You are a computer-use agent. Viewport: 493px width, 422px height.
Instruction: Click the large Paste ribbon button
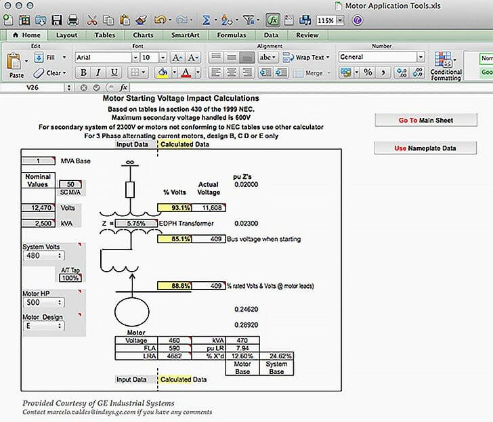point(14,65)
